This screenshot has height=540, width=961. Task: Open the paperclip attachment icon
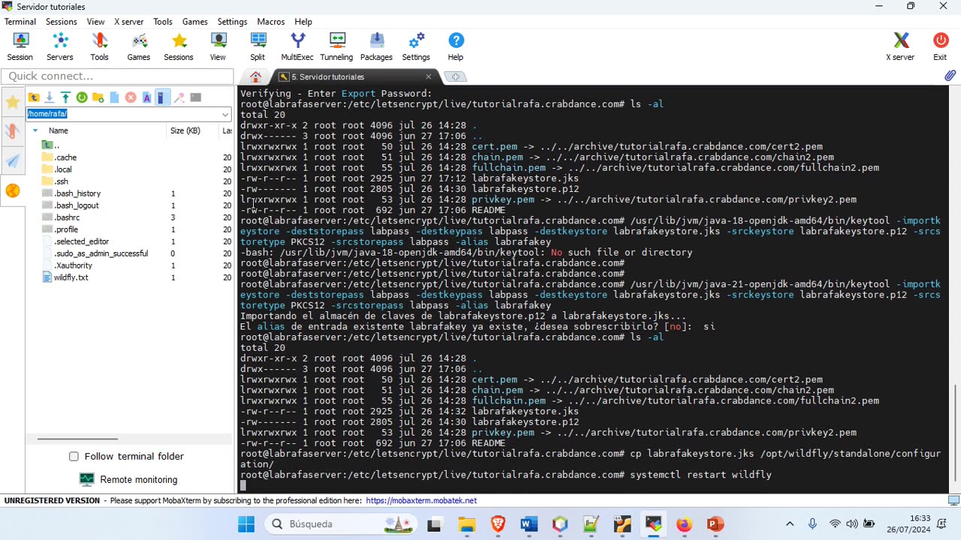coord(950,76)
